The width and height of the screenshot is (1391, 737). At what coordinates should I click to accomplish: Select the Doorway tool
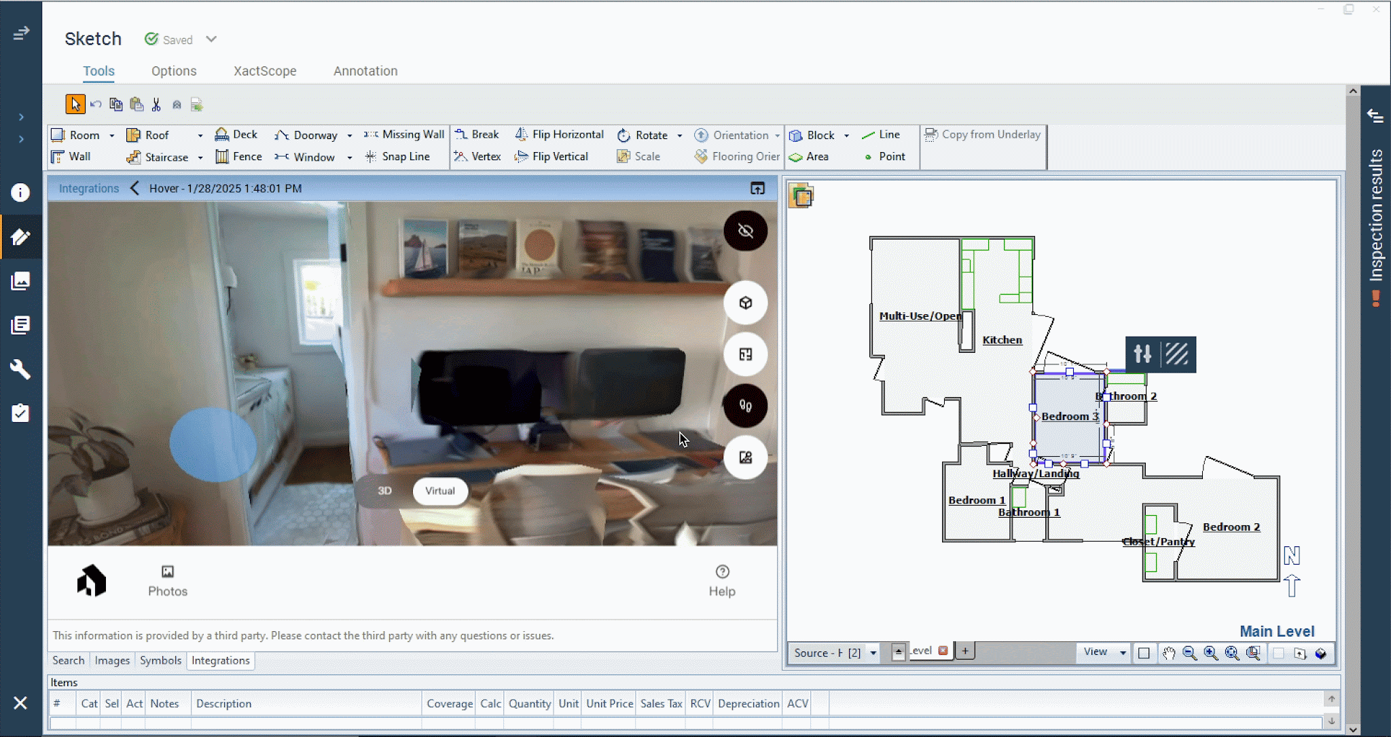[x=306, y=135]
